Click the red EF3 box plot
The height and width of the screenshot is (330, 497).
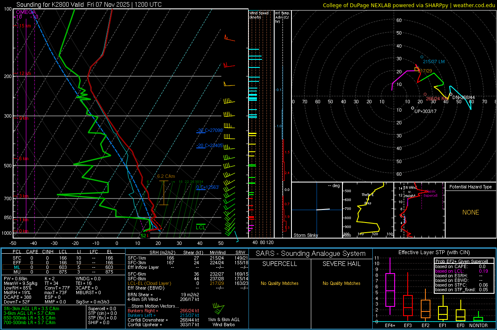[x=408, y=297]
